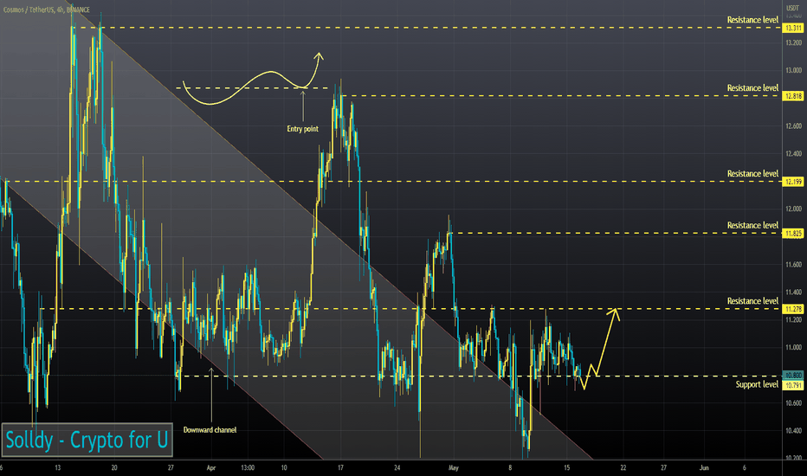The width and height of the screenshot is (807, 476).
Task: Click the Apr label on the time axis
Action: [211, 467]
